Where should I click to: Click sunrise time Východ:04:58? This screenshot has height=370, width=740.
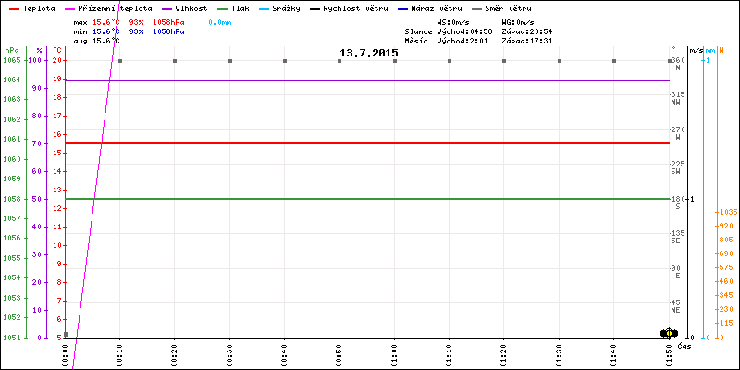tap(465, 31)
